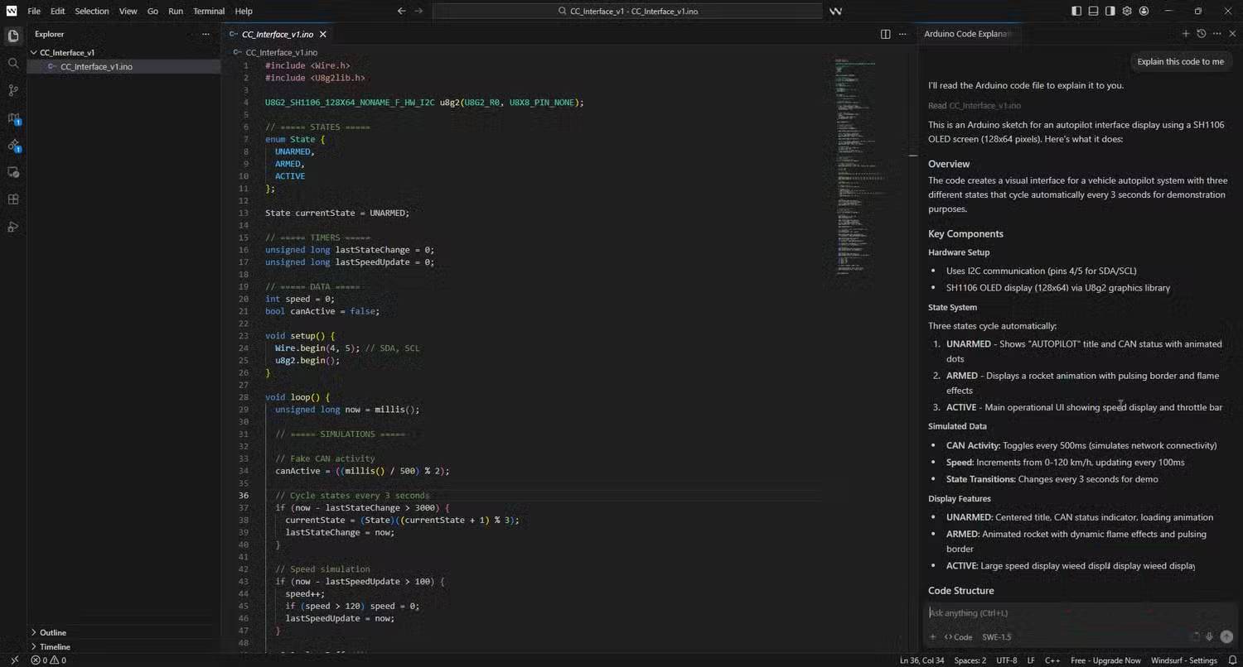Toggle the secondary side bar
Viewport: 1243px width, 667px height.
pos(1110,11)
